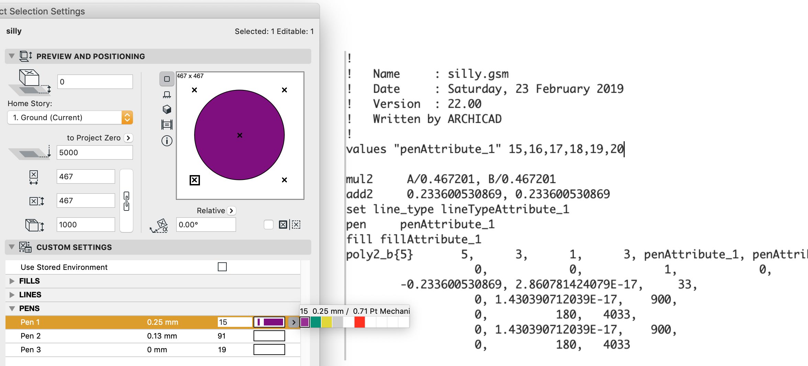Expand the LINES section

click(12, 295)
